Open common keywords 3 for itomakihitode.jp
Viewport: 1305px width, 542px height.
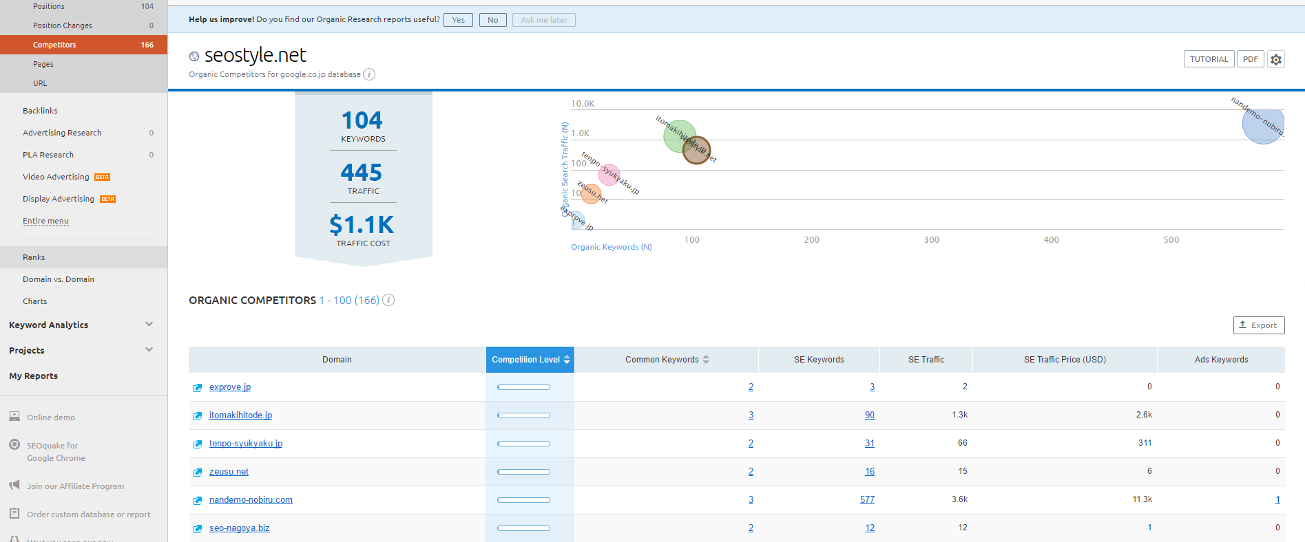[751, 415]
